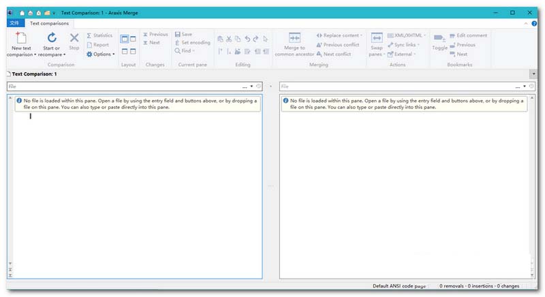
Task: Select the two-way horizontal layout icon
Action: coord(125,51)
